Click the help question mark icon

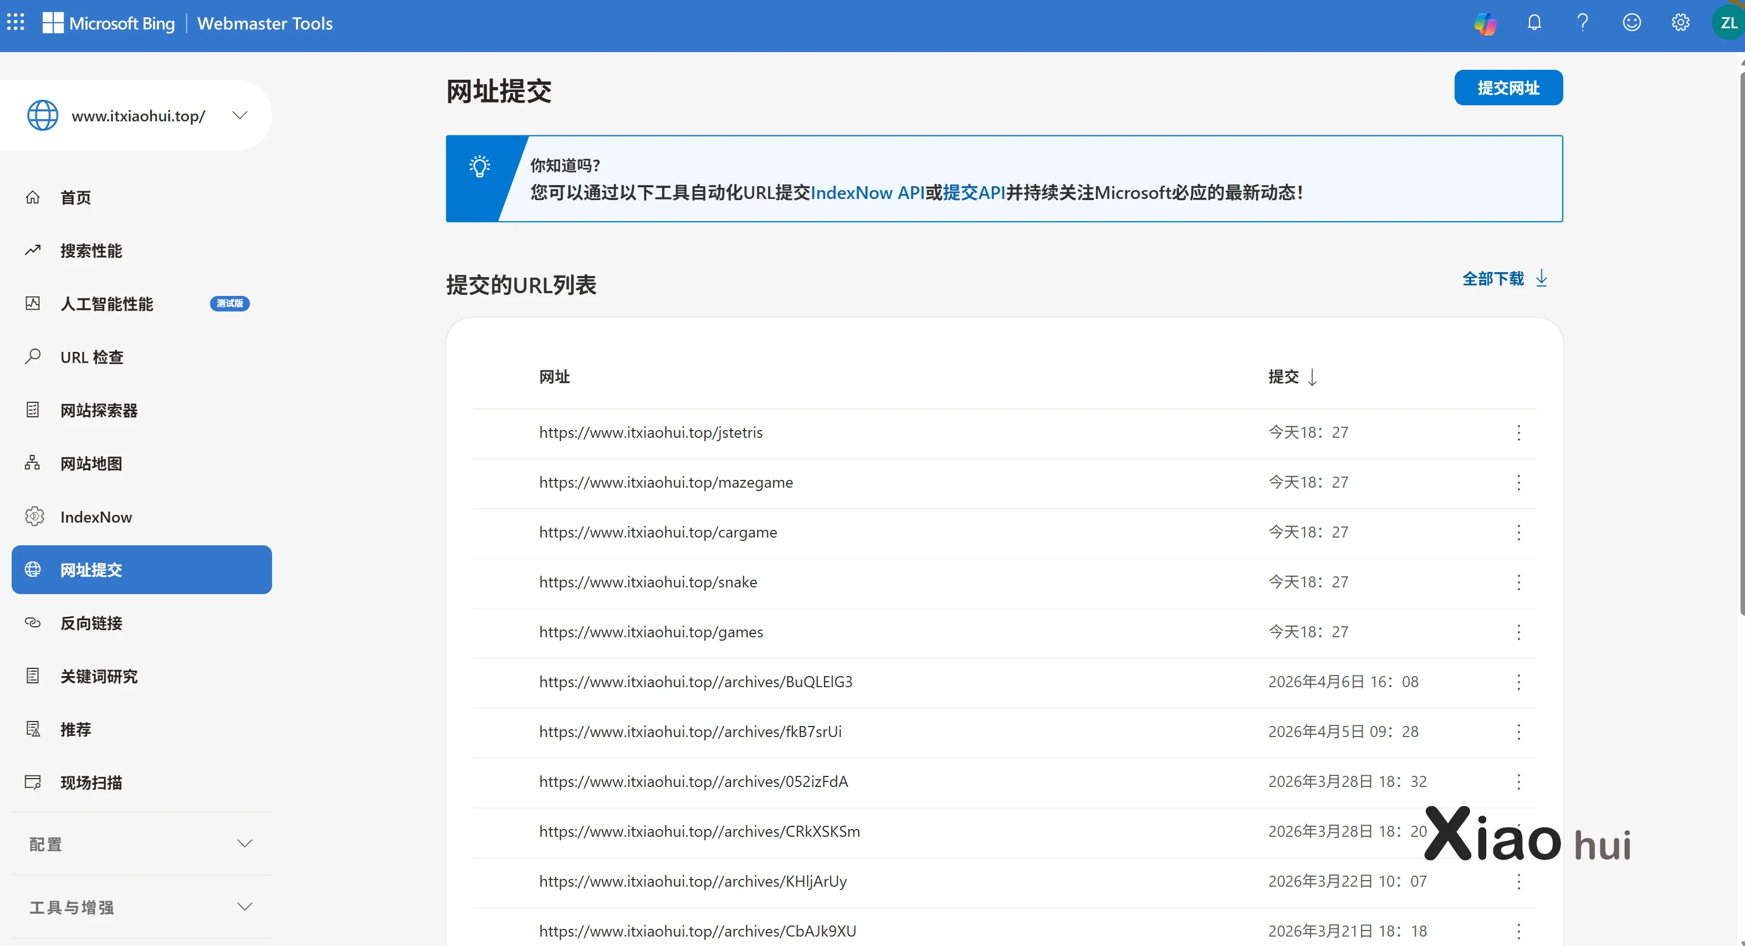click(1583, 22)
